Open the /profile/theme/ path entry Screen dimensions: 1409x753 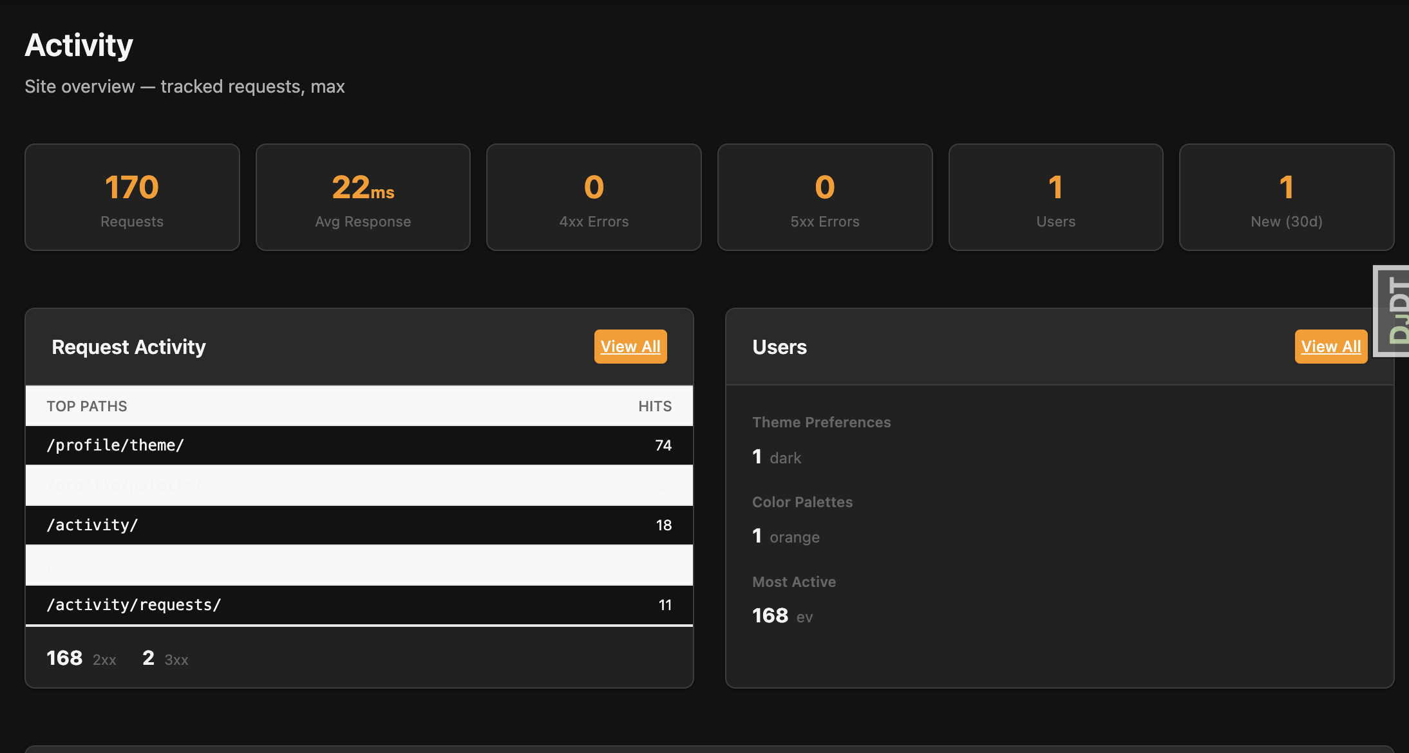359,445
